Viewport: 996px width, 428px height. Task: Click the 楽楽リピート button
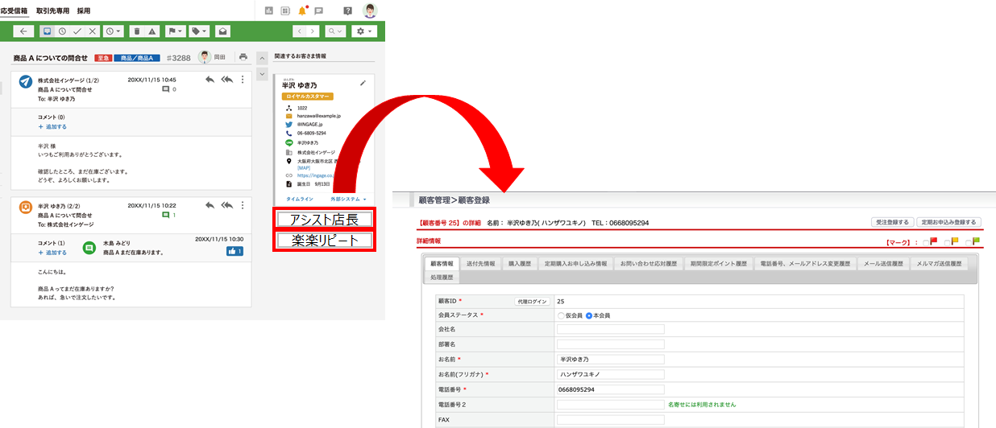(324, 240)
